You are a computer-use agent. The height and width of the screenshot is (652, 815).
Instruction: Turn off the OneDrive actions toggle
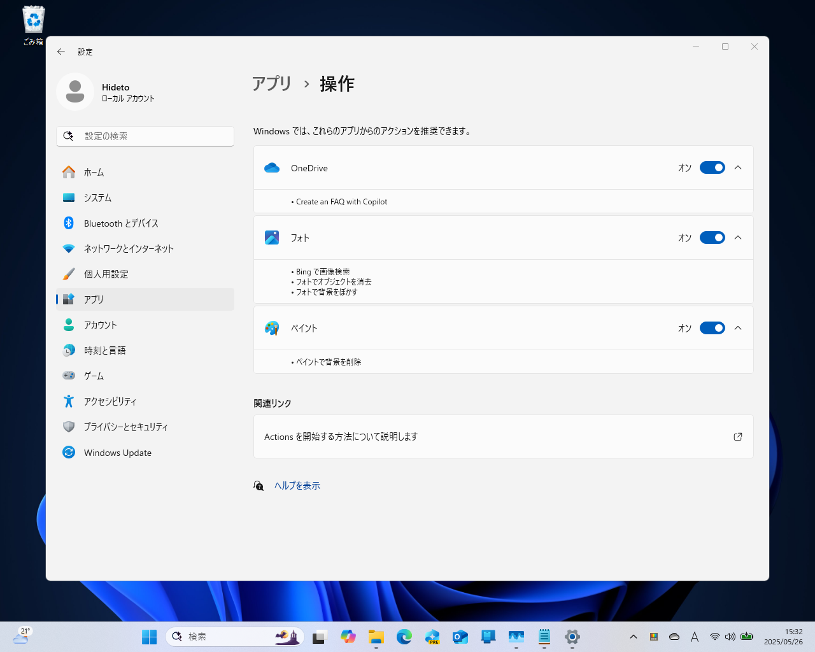(712, 167)
